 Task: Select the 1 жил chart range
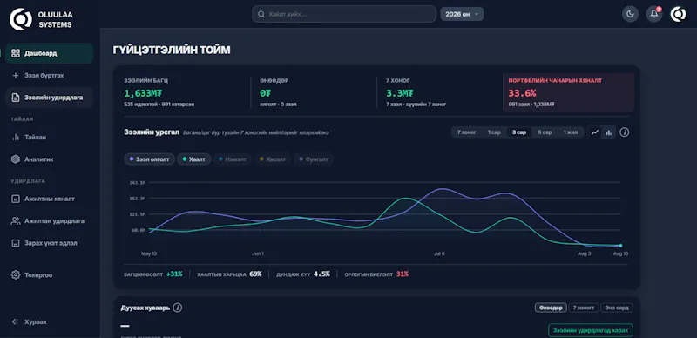[x=571, y=132]
